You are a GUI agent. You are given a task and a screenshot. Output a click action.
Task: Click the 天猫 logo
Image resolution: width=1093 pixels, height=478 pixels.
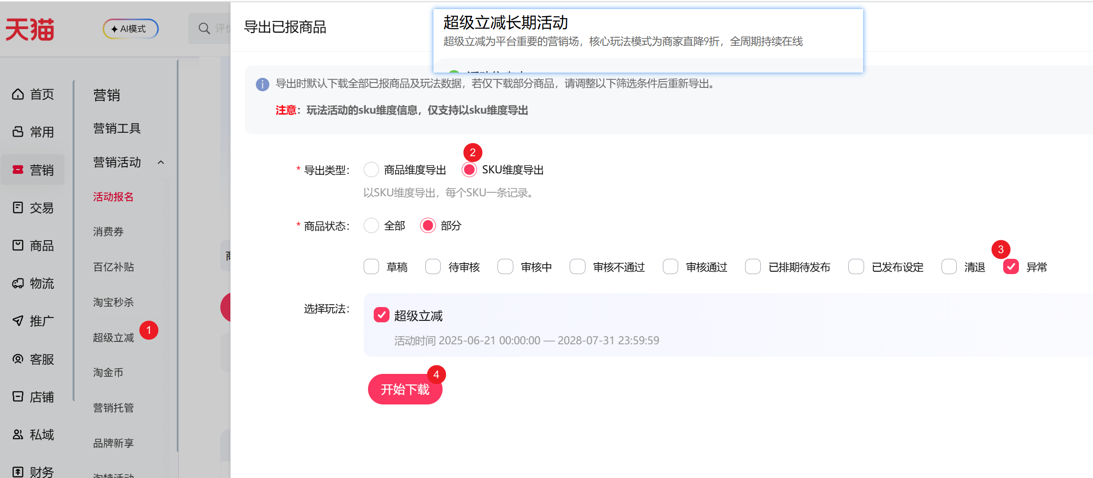coord(30,29)
